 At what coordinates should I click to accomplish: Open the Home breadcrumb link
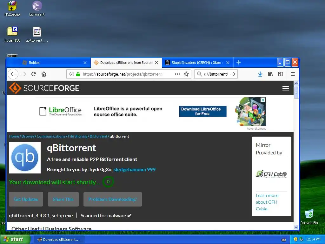[14, 136]
